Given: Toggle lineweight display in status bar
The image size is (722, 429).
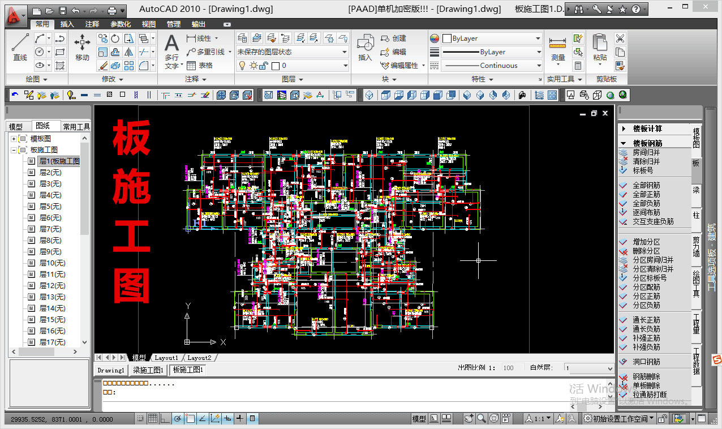Looking at the screenshot, I should tap(240, 419).
